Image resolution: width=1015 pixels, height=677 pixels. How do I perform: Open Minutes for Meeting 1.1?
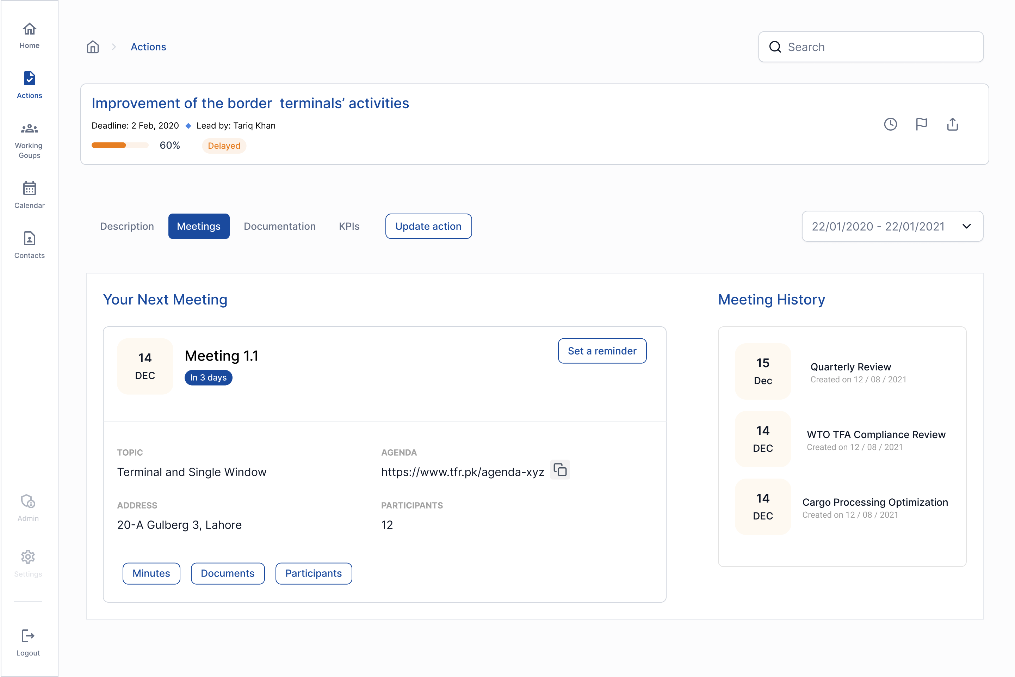click(151, 573)
